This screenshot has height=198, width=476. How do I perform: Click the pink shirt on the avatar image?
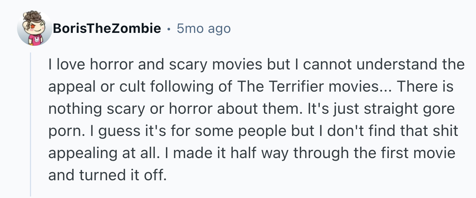[x=35, y=40]
